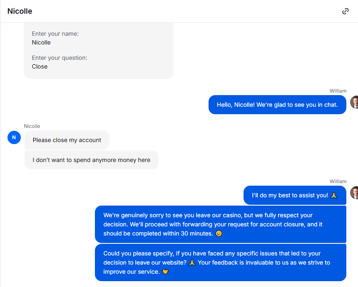Select message about not spending anymore money
The image size is (358, 287).
tap(91, 160)
